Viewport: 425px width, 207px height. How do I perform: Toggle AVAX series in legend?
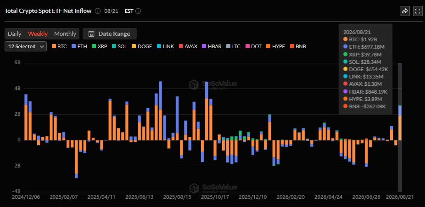(x=188, y=46)
